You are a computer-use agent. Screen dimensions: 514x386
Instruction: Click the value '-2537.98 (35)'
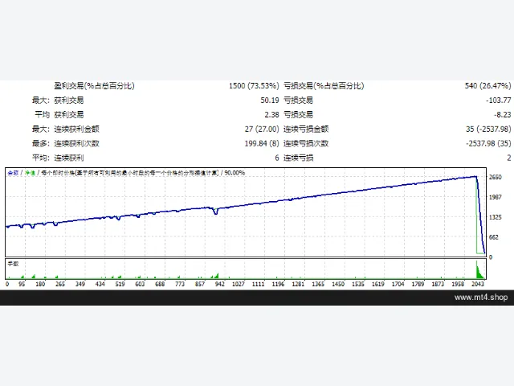[x=488, y=143]
